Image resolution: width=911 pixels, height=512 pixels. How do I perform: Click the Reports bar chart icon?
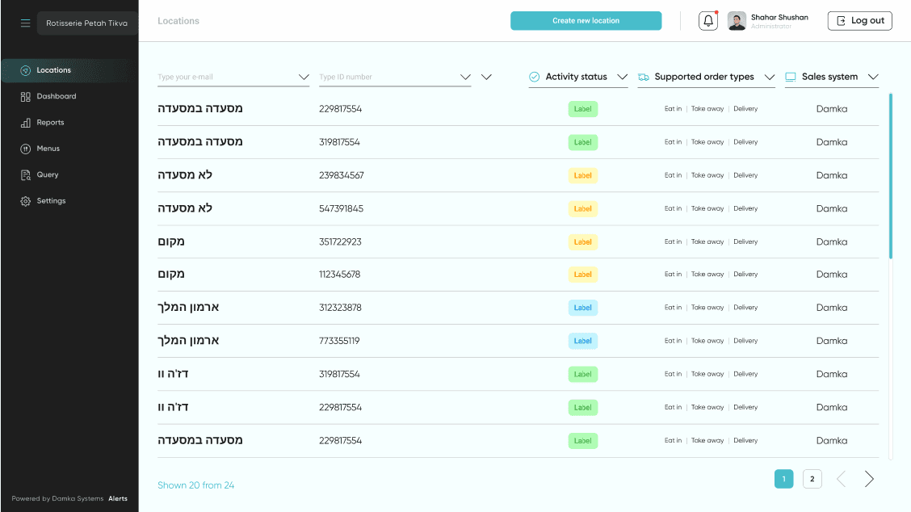click(x=25, y=123)
